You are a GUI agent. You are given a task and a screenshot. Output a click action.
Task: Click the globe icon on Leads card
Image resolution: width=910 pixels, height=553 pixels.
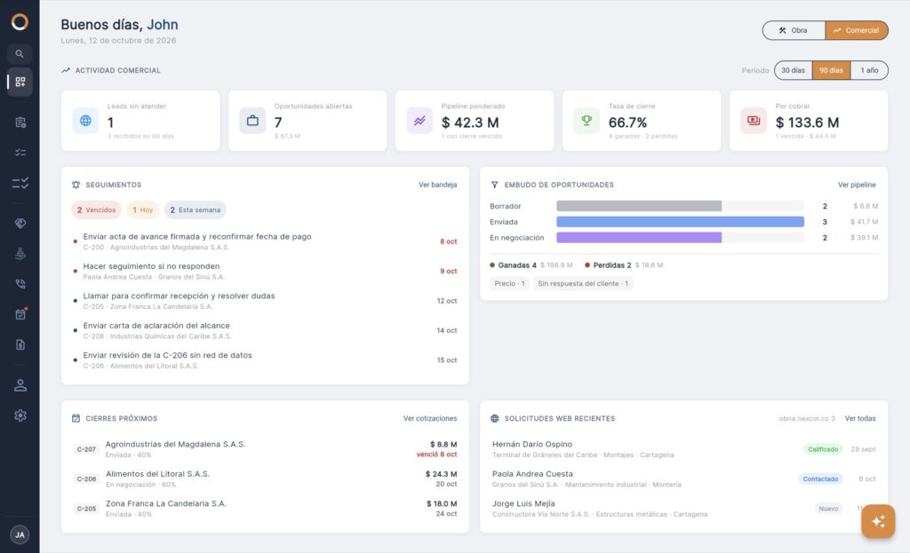pyautogui.click(x=85, y=121)
